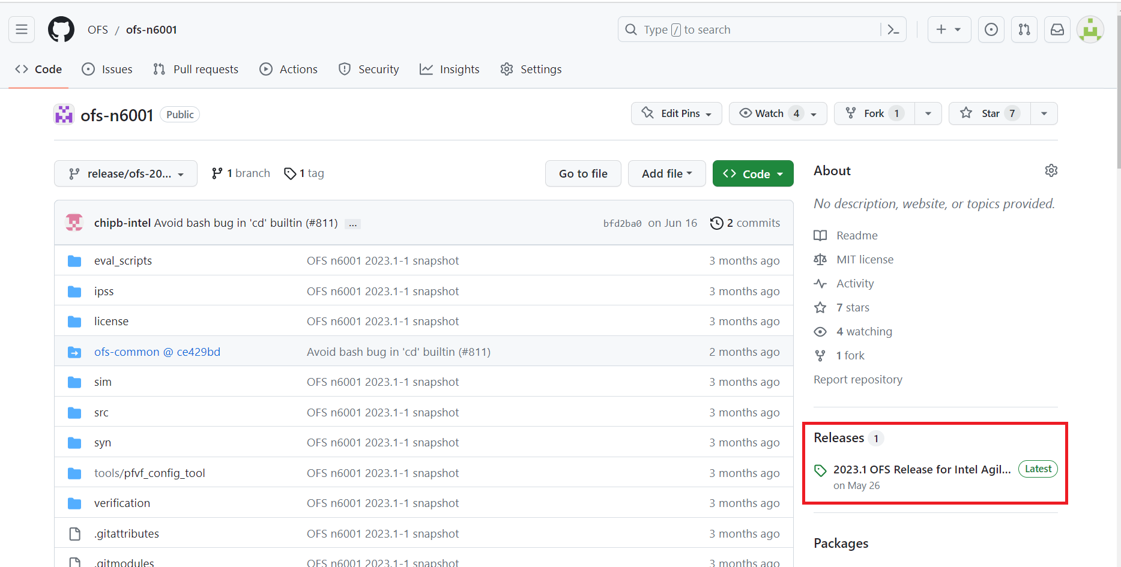Click the GitHub logo icon
Viewport: 1121px width, 567px height.
click(61, 29)
